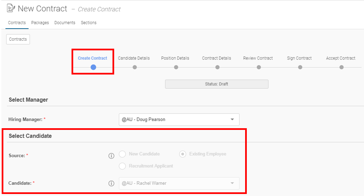This screenshot has height=196, width=364.
Task: Open the Hiring Manager dropdown
Action: 179,119
